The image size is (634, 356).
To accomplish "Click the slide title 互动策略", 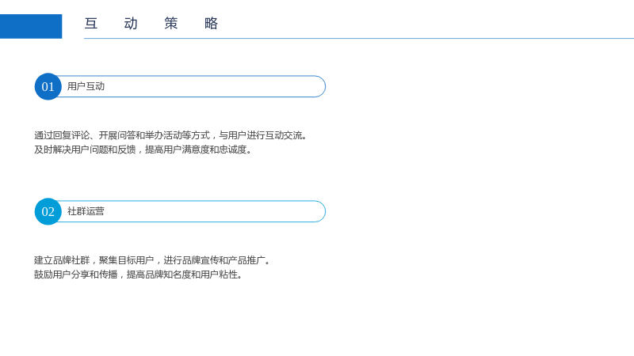I will tap(151, 24).
